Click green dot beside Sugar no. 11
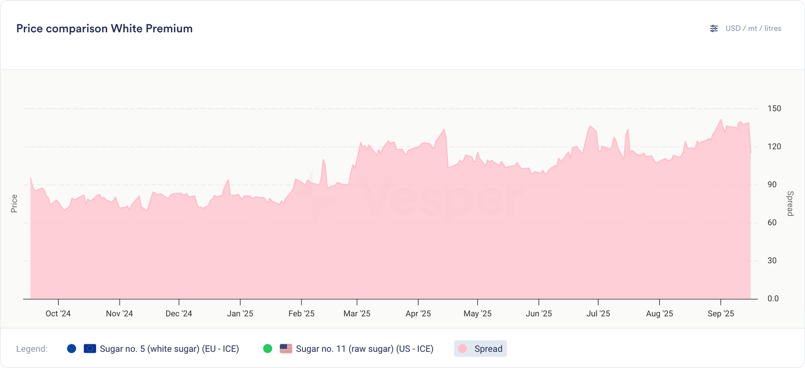Image resolution: width=805 pixels, height=368 pixels. tap(268, 348)
